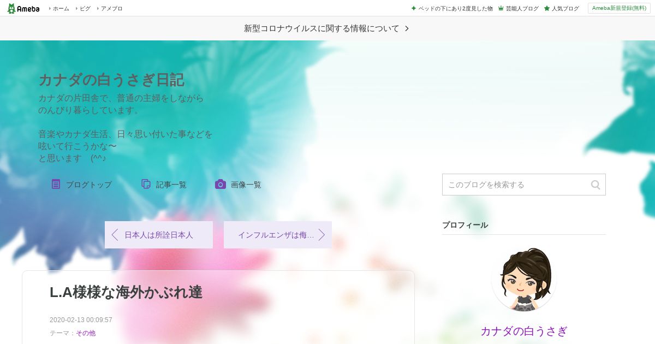Viewport: 655px width, 344px height.
Task: Click the プロフィール heading
Action: pos(465,225)
